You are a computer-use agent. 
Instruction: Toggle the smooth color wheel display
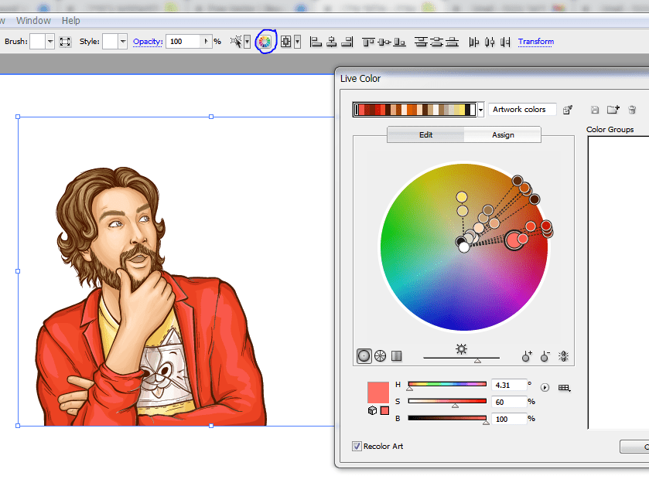coord(364,356)
